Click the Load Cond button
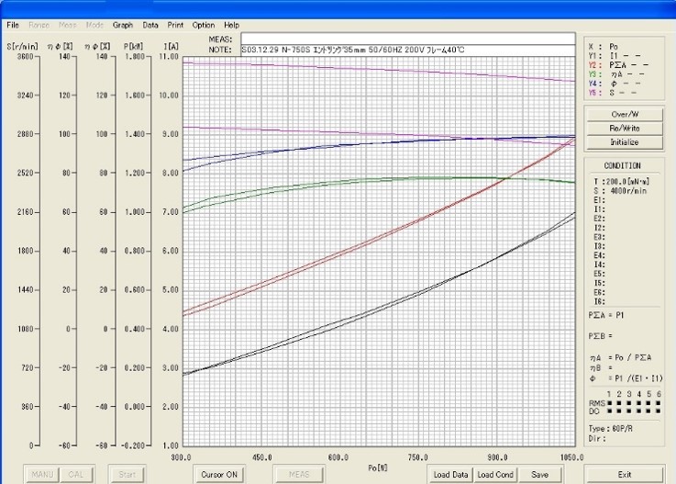 [494, 474]
